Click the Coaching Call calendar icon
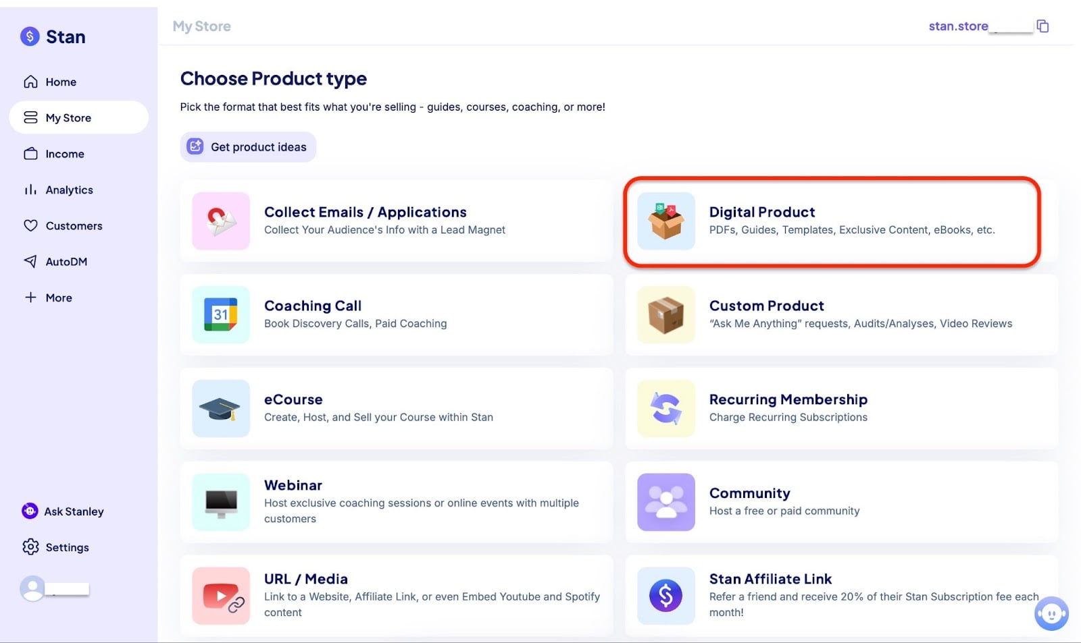This screenshot has height=643, width=1081. (x=221, y=315)
